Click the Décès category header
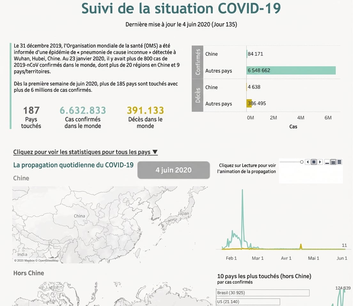This screenshot has width=353, height=306. pyautogui.click(x=197, y=95)
